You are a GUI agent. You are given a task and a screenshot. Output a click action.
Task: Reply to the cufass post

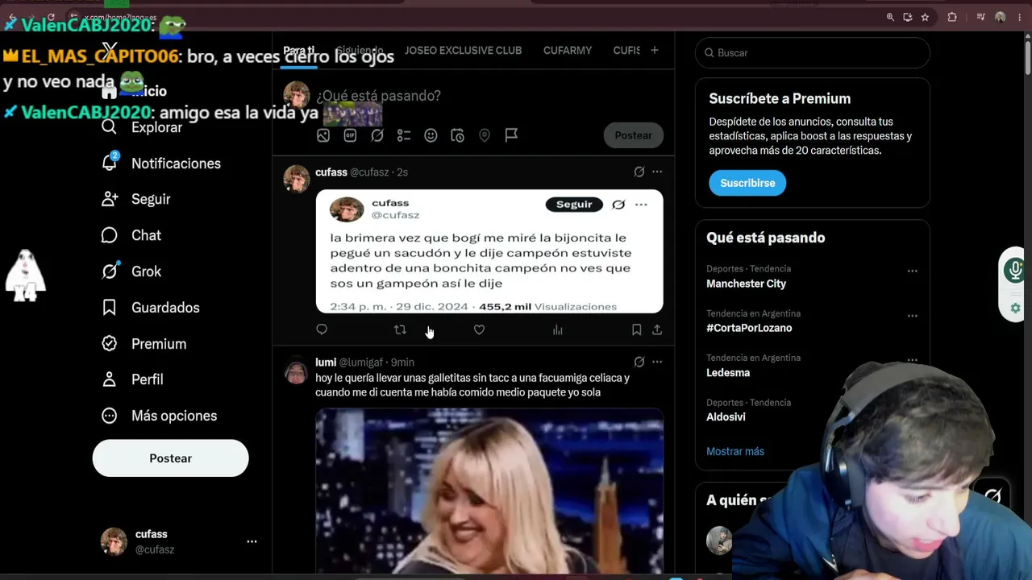tap(322, 329)
